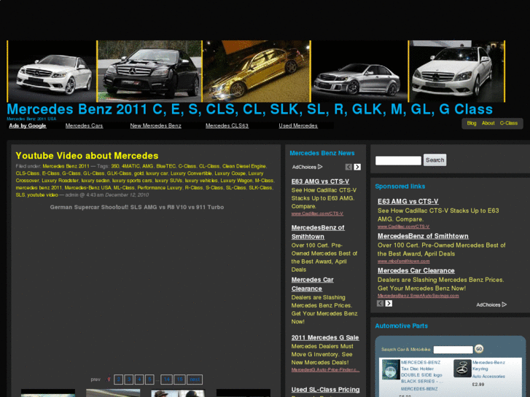Open E63 AMG vs CTS-V in the Mercedes Benz News panel
This screenshot has width=530, height=397.
pos(321,181)
